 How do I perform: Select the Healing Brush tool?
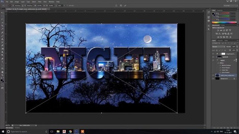point(2,32)
